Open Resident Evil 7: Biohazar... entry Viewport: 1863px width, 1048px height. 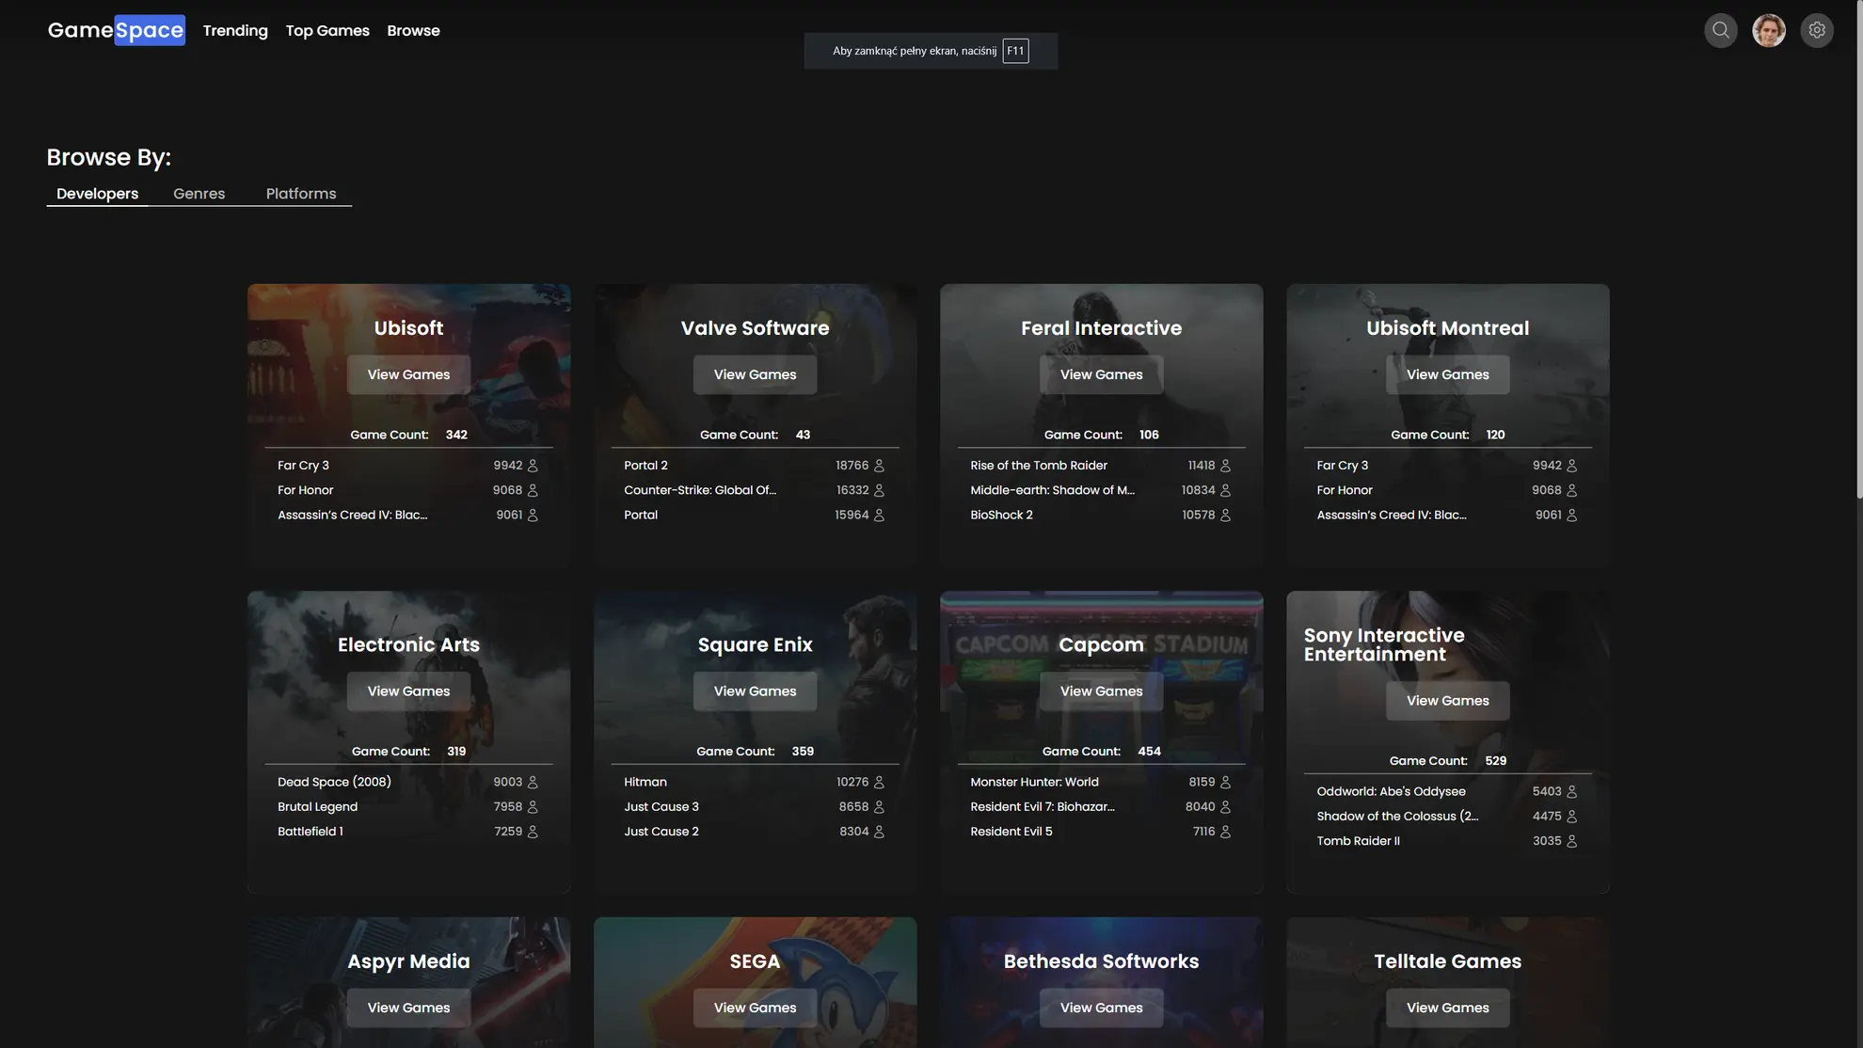(1042, 807)
